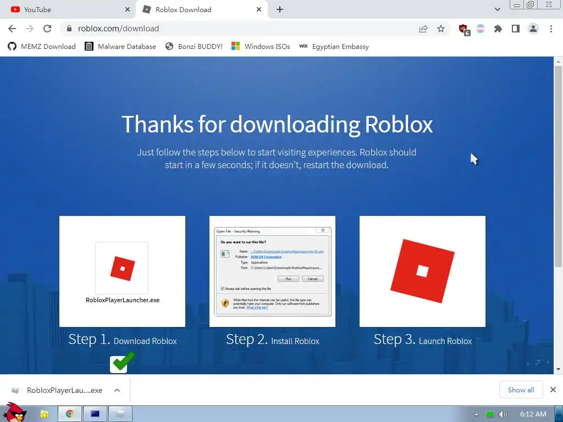563x422 pixels.
Task: Open the MEMZ Download bookmark
Action: [42, 47]
